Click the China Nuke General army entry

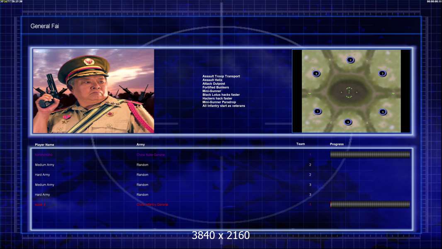pos(151,155)
